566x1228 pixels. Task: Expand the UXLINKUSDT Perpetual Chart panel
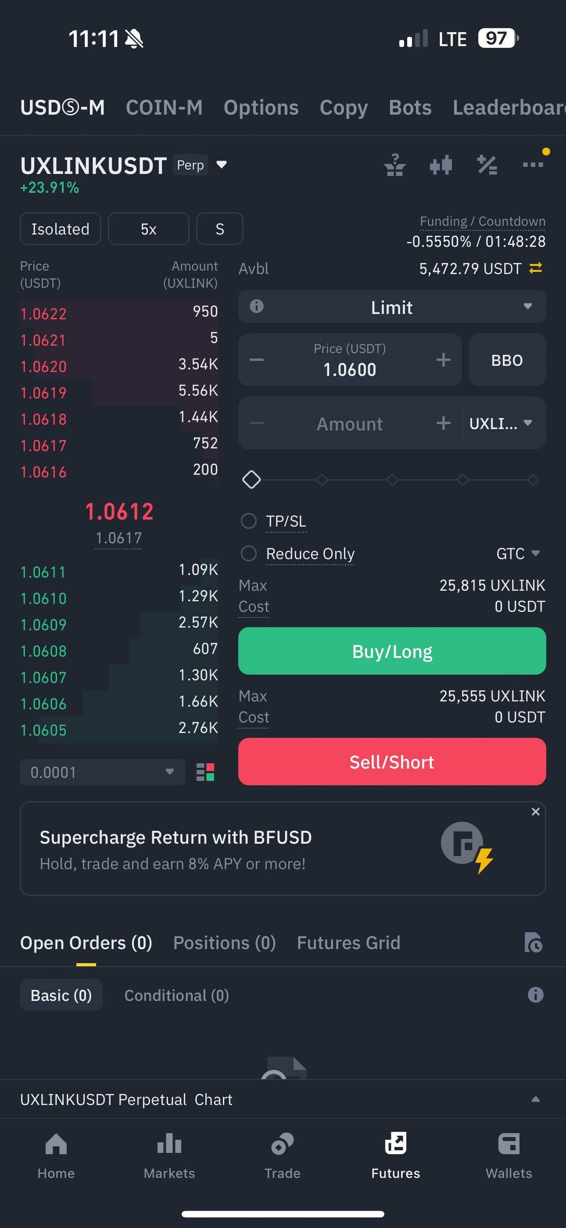point(535,1099)
